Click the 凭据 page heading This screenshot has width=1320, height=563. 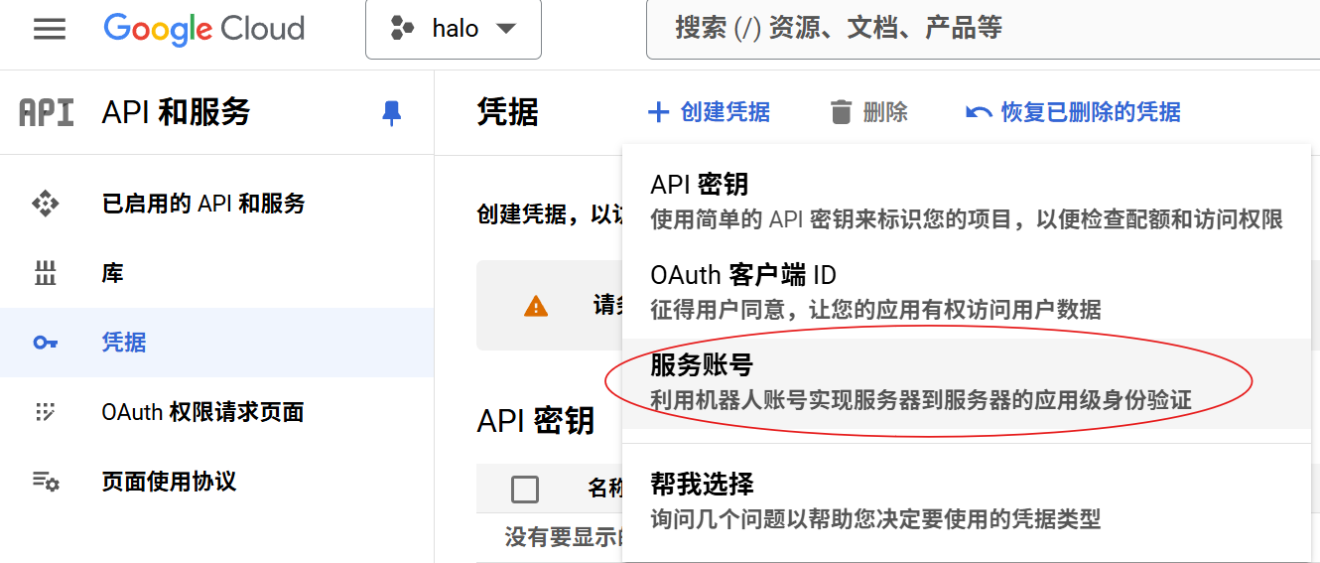[x=507, y=112]
